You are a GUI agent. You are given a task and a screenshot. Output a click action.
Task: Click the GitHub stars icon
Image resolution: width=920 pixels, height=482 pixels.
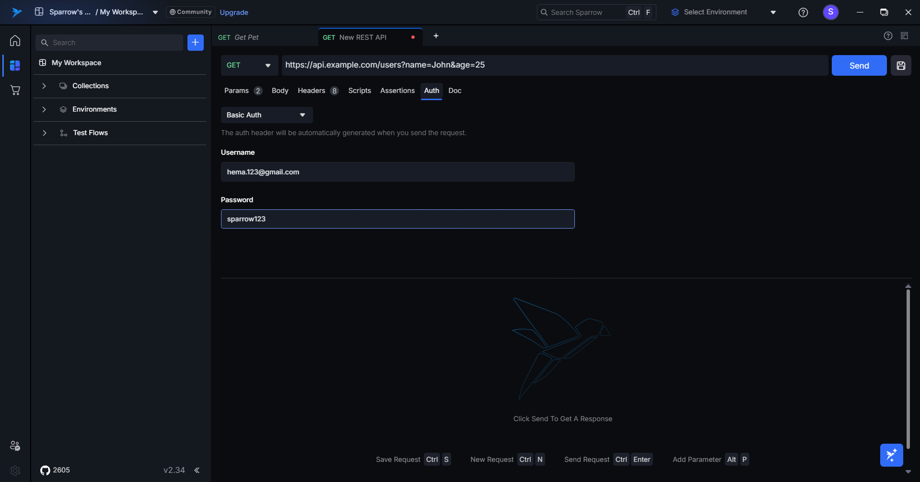(45, 470)
